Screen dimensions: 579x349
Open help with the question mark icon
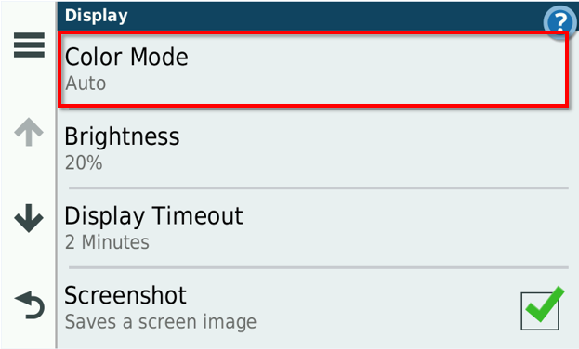tap(560, 21)
